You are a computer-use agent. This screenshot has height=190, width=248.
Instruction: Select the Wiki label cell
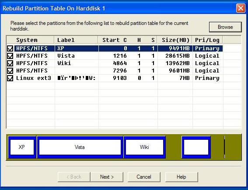64,63
